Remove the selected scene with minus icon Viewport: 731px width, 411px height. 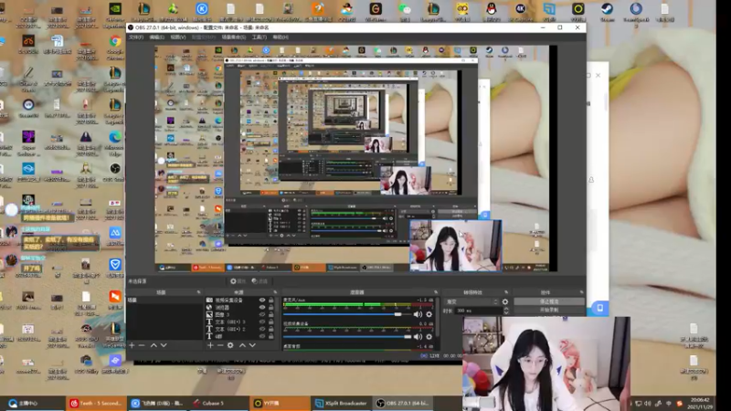coord(142,345)
